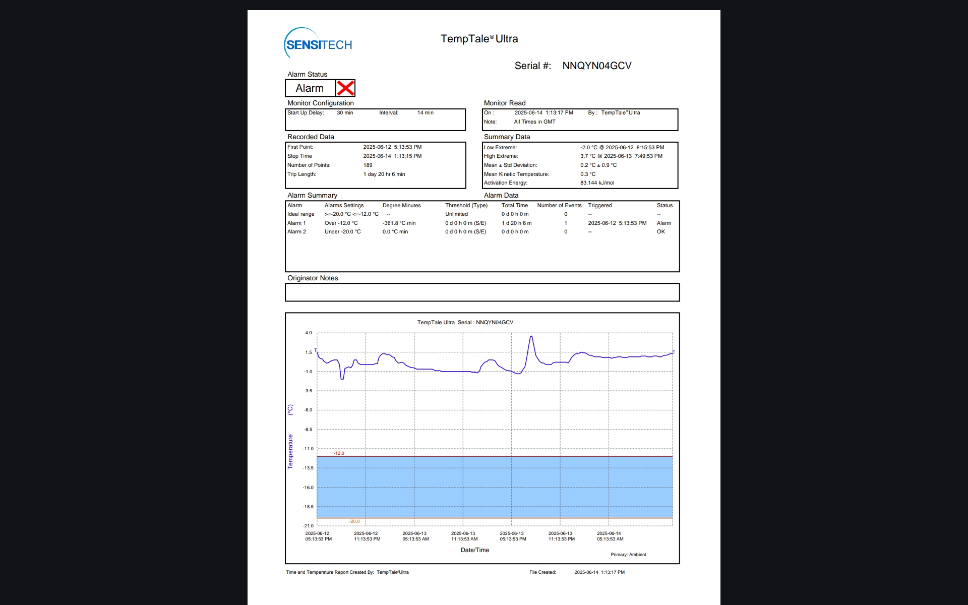Select Low Extreme '-2.0 °C @ 2025-06-12 8:15:53 PM'
Viewport: 968px width, 605px height.
622,148
